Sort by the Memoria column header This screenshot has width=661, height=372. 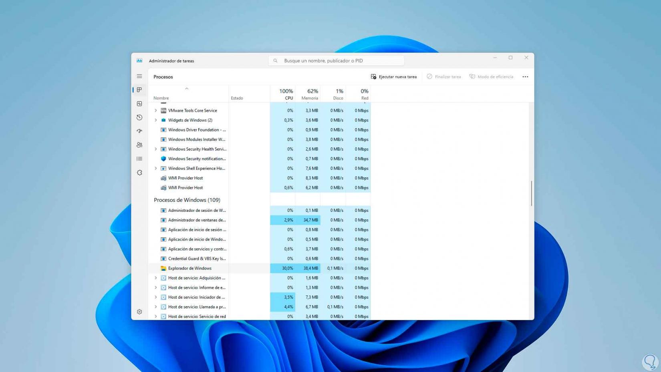[308, 94]
